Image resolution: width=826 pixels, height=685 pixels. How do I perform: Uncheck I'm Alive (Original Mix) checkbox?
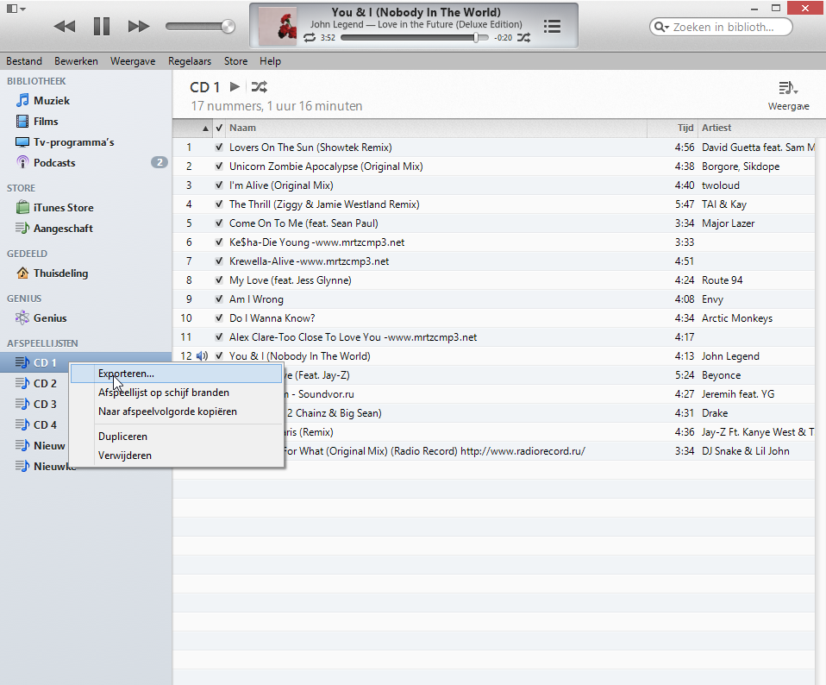(x=219, y=185)
